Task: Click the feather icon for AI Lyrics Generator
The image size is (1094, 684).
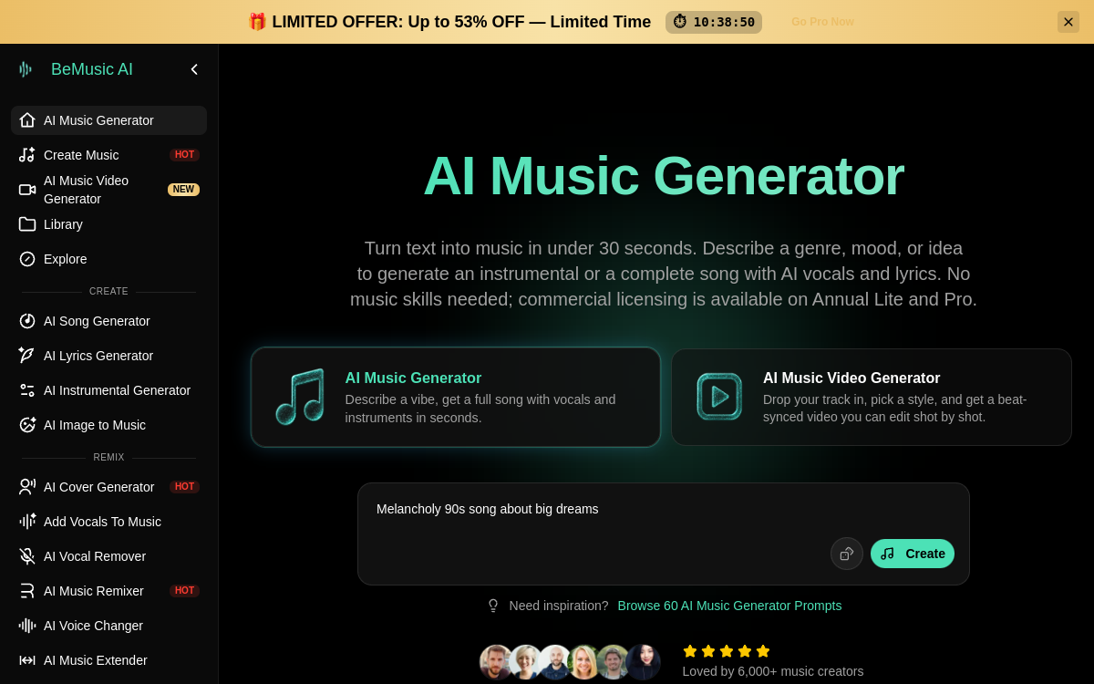Action: coord(27,356)
